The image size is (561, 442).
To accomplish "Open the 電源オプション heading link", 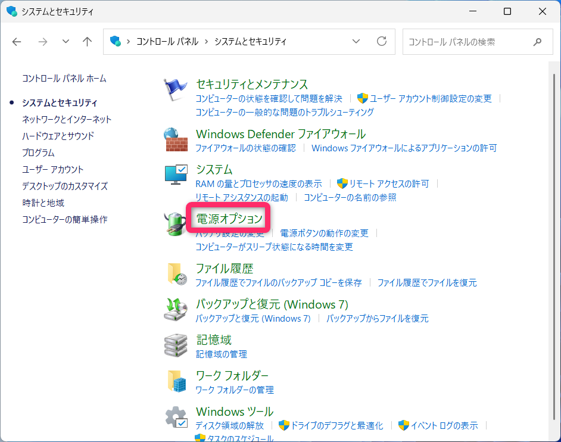I will point(229,219).
